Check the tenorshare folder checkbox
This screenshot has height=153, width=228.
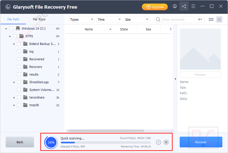pos(19,97)
